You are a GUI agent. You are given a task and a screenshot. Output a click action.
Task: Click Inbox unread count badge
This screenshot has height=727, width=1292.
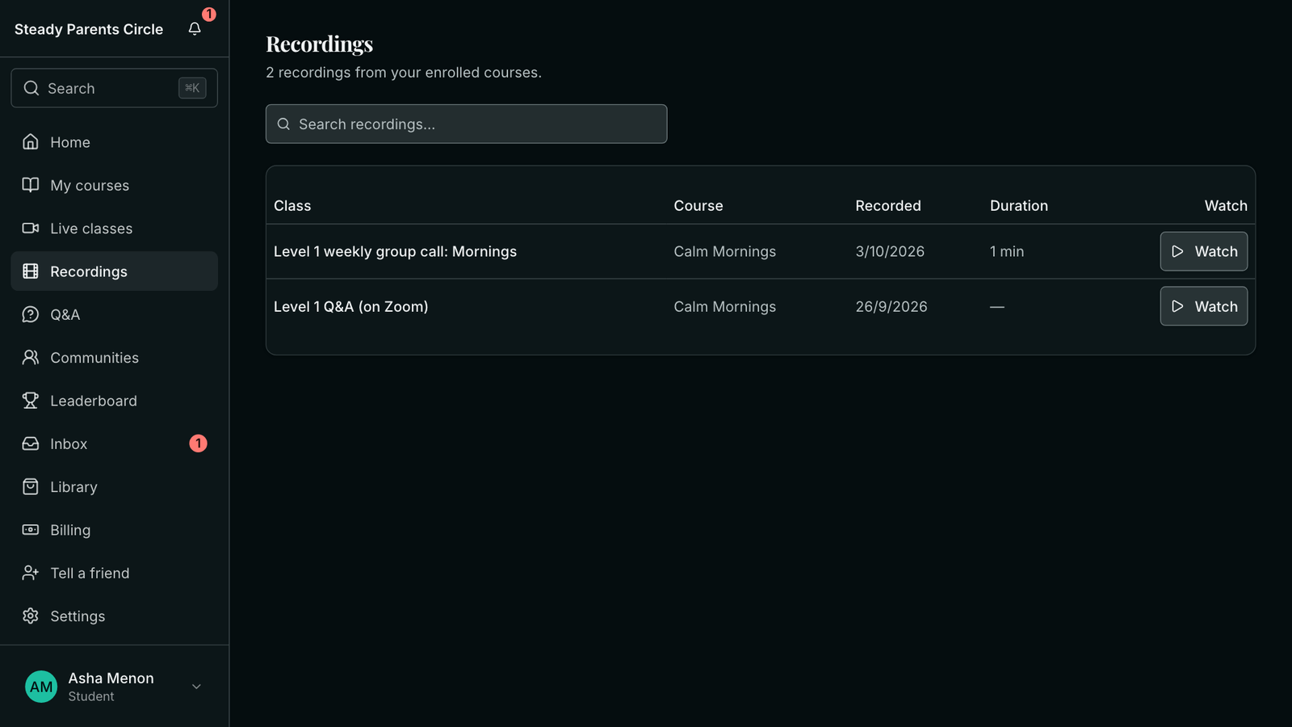[198, 443]
